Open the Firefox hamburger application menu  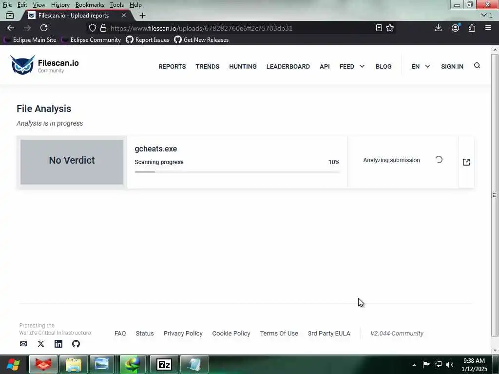(x=488, y=28)
